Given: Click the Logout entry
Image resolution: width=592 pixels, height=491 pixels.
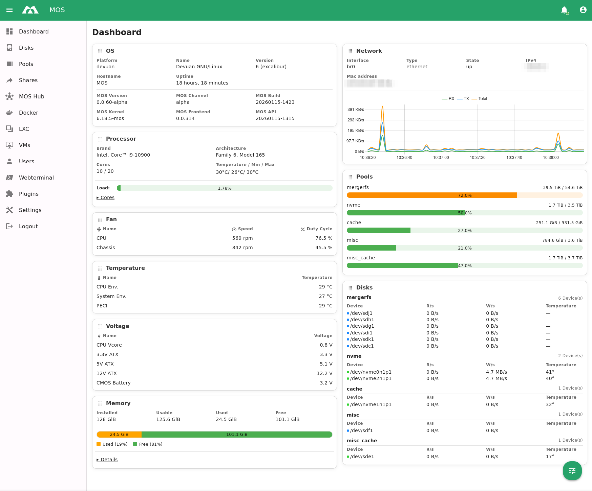Looking at the screenshot, I should click(28, 226).
